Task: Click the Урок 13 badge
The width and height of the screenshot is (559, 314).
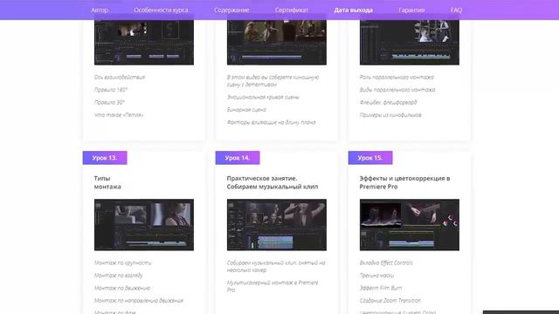Action: coord(105,158)
